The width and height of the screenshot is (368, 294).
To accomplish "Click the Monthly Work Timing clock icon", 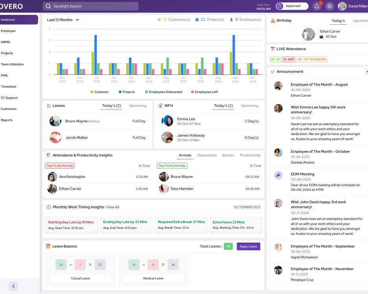I will click(x=49, y=207).
